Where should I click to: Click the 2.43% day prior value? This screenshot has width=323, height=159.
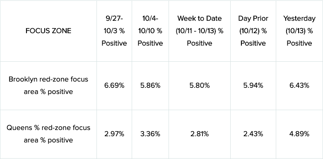253,134
